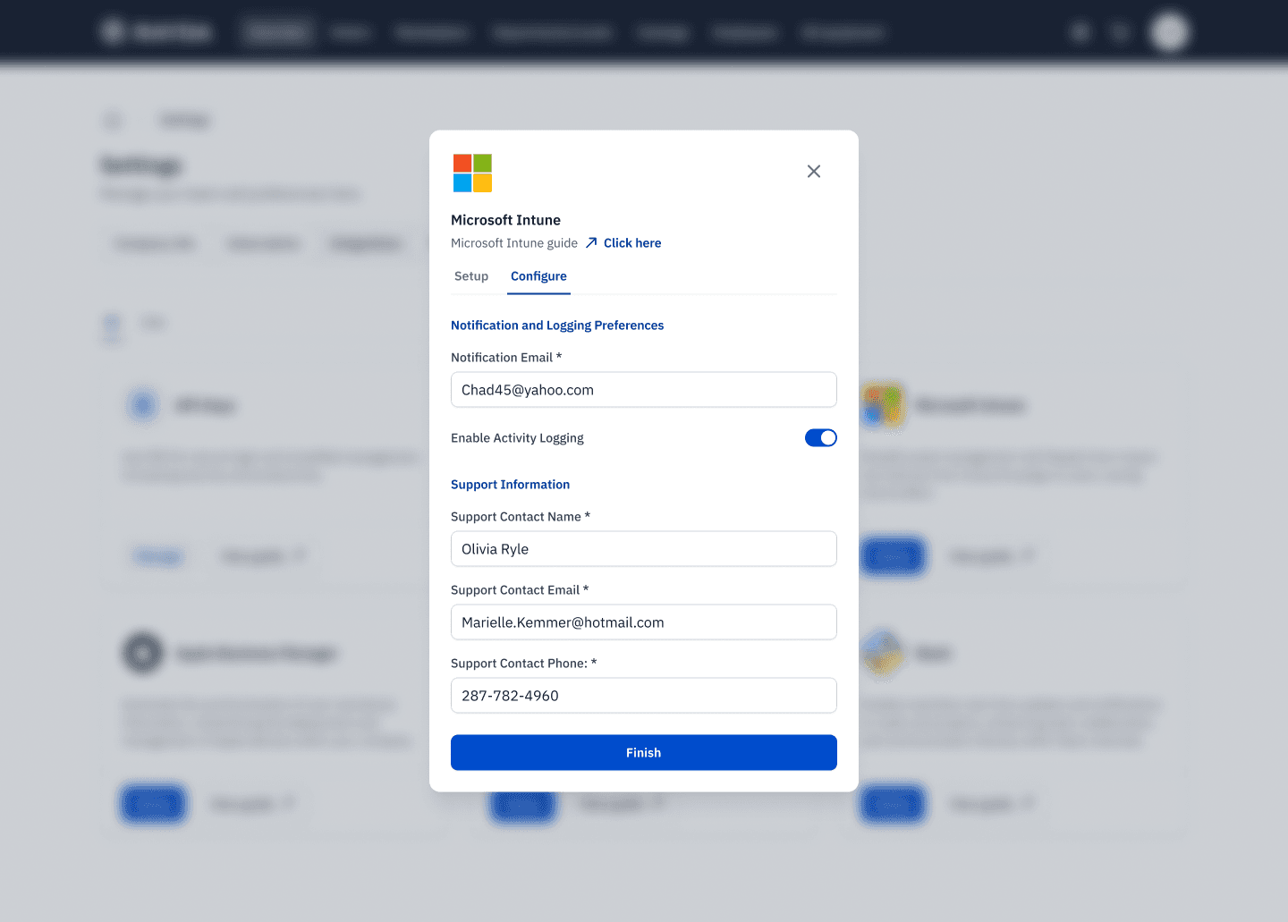
Task: Toggle Enable Activity Logging switch
Action: 821,438
